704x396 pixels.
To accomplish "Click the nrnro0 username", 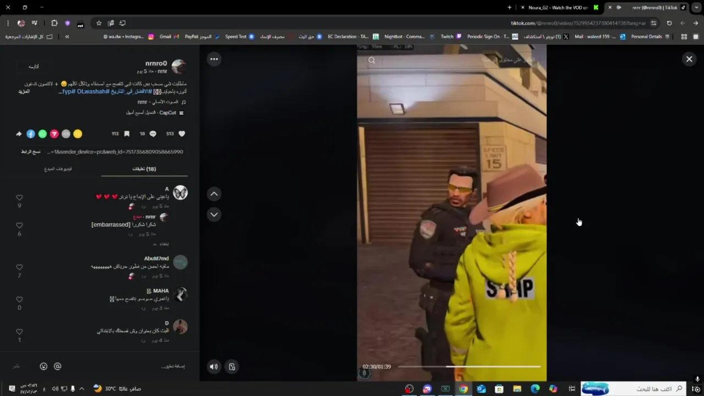I will point(156,63).
